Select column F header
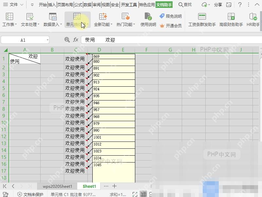262x197 pixels. 146,50
